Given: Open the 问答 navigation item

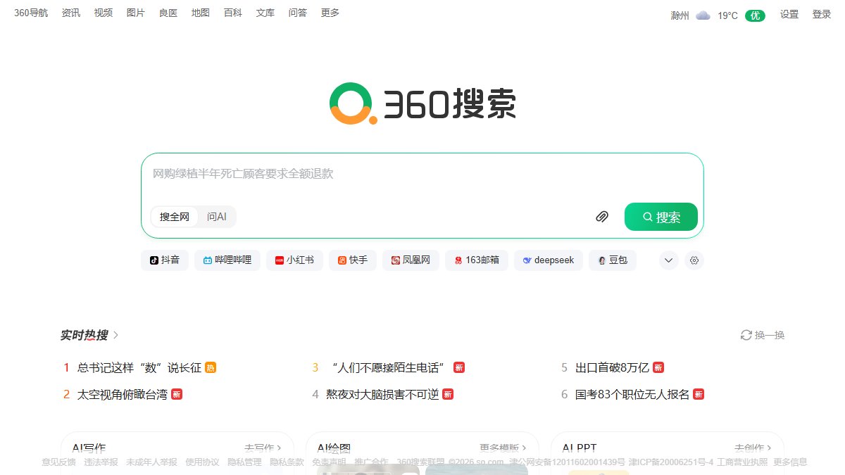Looking at the screenshot, I should [298, 13].
